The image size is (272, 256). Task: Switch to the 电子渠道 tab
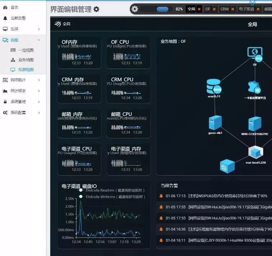coord(246,9)
